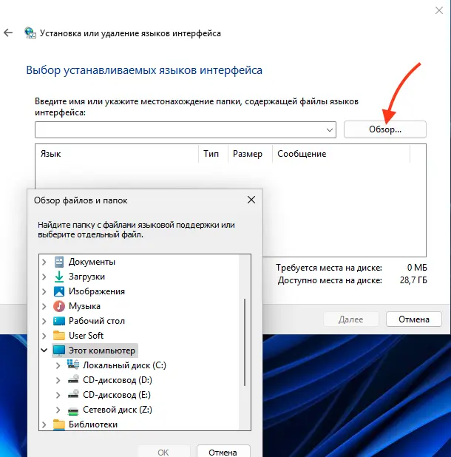Click the back arrow in the wizard header
Screen dimensions: 451x457
[x=8, y=33]
